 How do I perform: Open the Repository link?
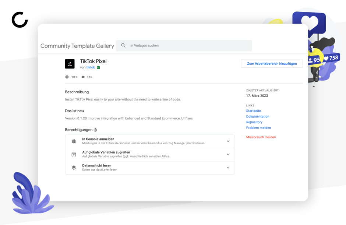[x=254, y=122]
